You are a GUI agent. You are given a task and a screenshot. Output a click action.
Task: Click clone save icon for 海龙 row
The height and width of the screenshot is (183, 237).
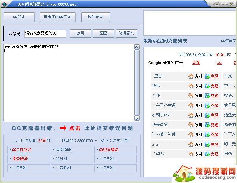207,154
